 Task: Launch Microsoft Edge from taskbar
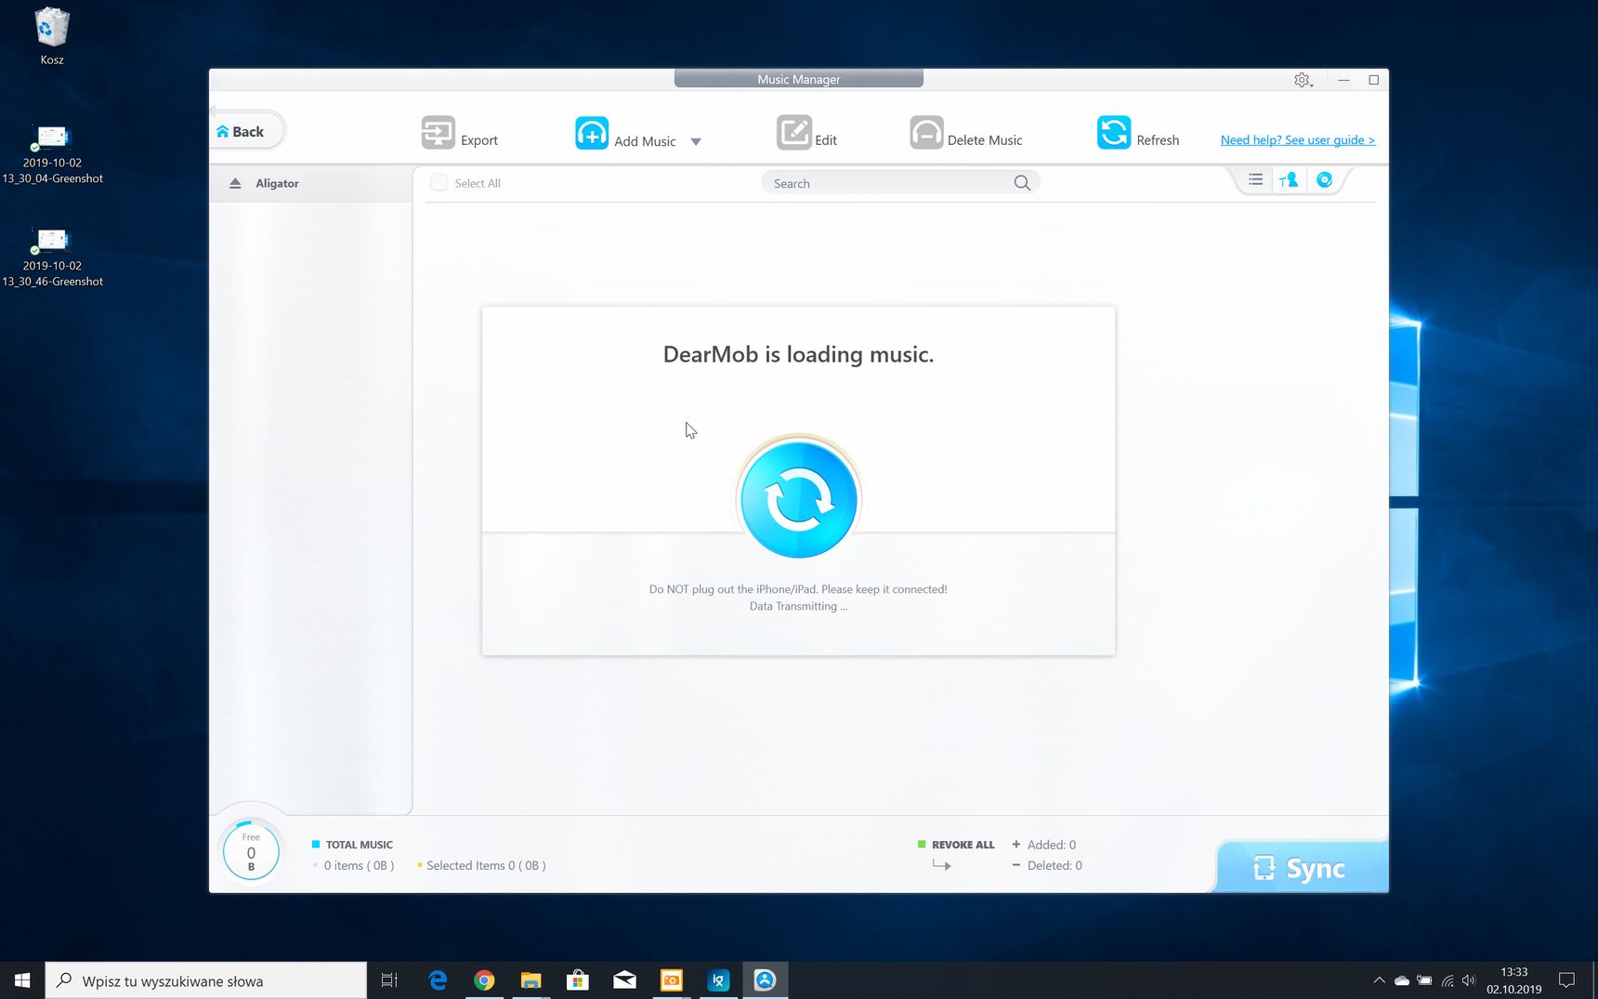(x=438, y=980)
